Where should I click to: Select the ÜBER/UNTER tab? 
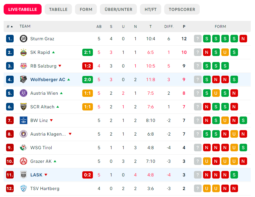click(x=118, y=9)
